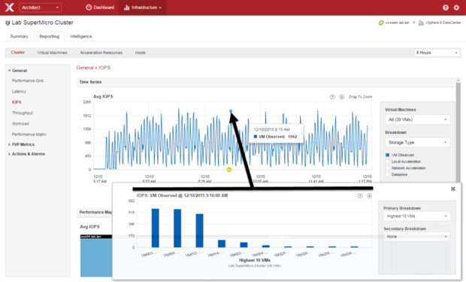This screenshot has height=282, width=466.
Task: Go to the Dashboard page
Action: (100, 8)
